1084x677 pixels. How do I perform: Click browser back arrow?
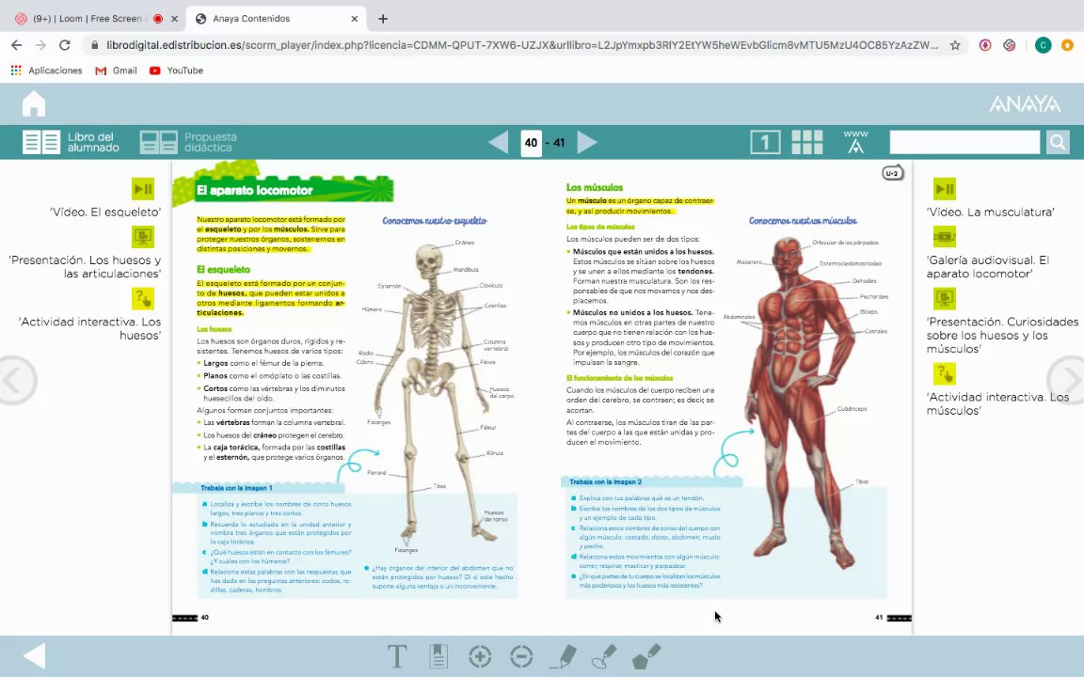tap(17, 45)
